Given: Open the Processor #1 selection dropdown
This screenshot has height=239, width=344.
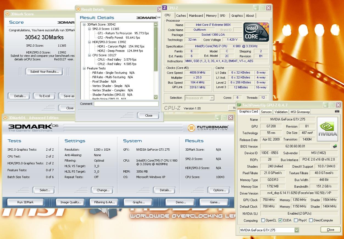Looking at the screenshot, I should (x=212, y=98).
